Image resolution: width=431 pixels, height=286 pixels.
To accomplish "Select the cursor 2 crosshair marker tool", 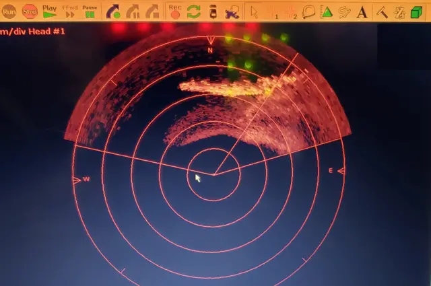I will [291, 11].
